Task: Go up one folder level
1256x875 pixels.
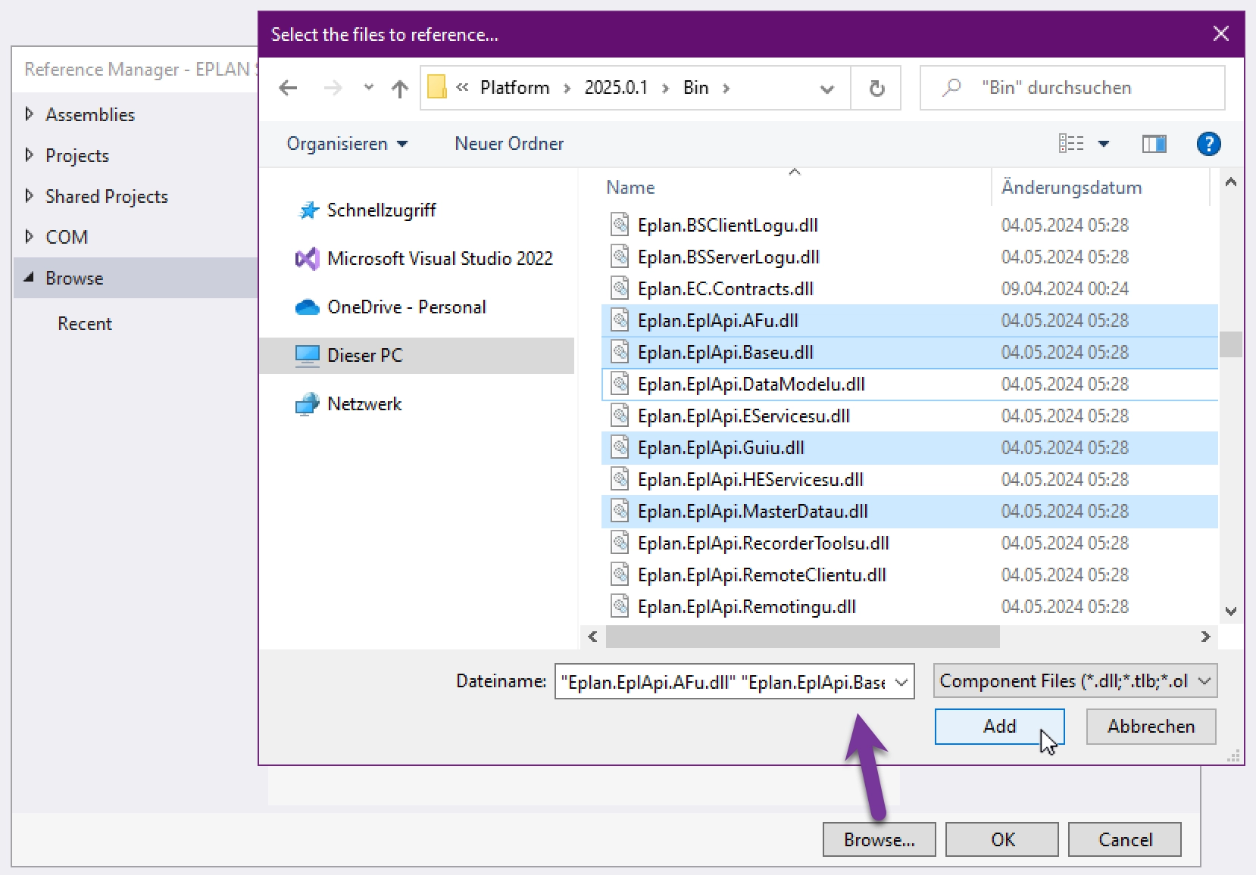Action: point(399,89)
